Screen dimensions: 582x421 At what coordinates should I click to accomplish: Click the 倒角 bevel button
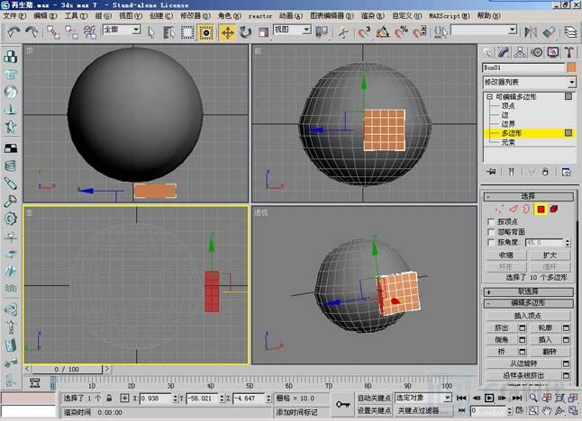pos(501,340)
